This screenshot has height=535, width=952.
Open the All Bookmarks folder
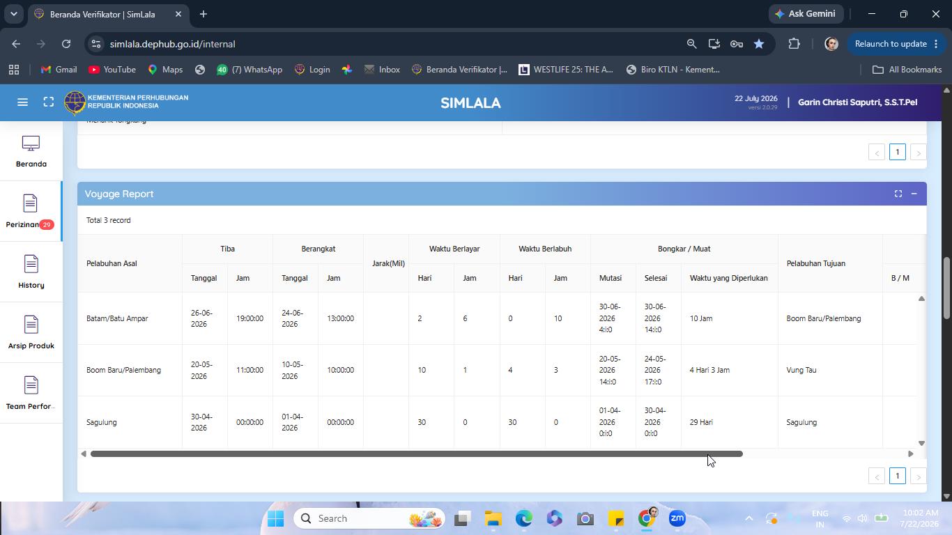pyautogui.click(x=907, y=70)
